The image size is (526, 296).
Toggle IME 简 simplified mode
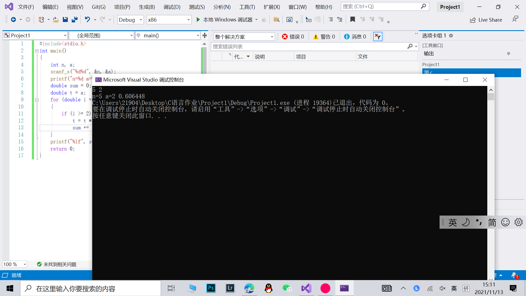tap(492, 222)
